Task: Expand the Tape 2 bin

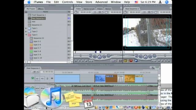Action: click(x=26, y=31)
